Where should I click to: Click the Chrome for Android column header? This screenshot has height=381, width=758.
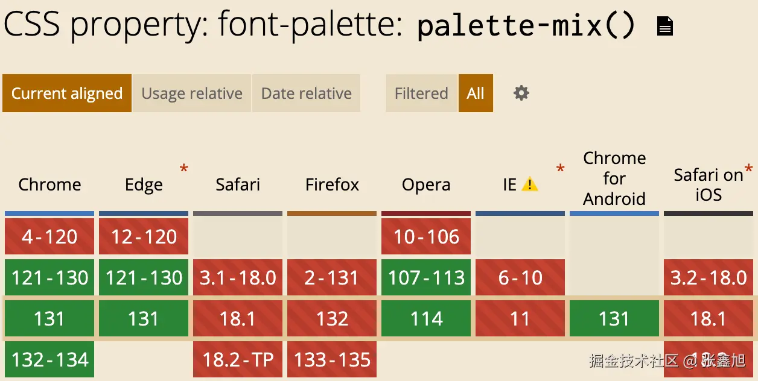[614, 178]
